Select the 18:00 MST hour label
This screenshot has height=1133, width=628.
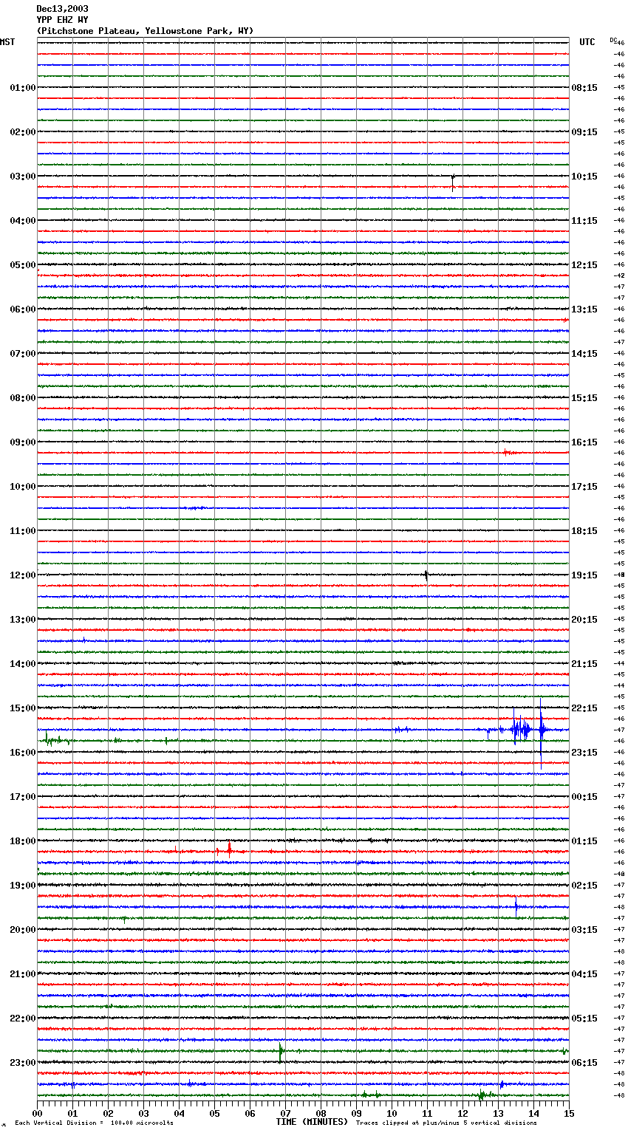tap(23, 841)
